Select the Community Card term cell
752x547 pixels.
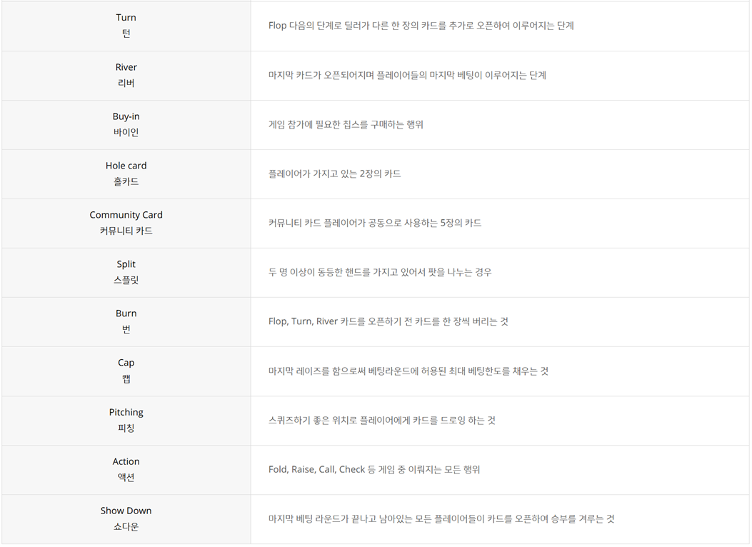(126, 223)
